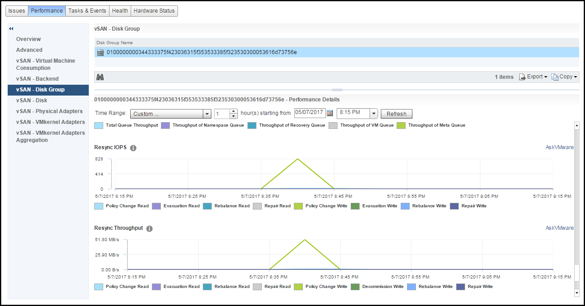The image size is (585, 306).
Task: Open the Hardware Status tab
Action: click(154, 11)
